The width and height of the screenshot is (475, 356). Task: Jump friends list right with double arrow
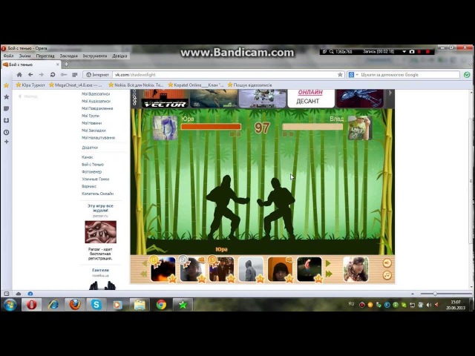tap(329, 274)
